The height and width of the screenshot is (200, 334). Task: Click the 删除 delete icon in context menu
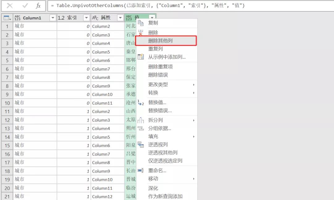click(141, 32)
